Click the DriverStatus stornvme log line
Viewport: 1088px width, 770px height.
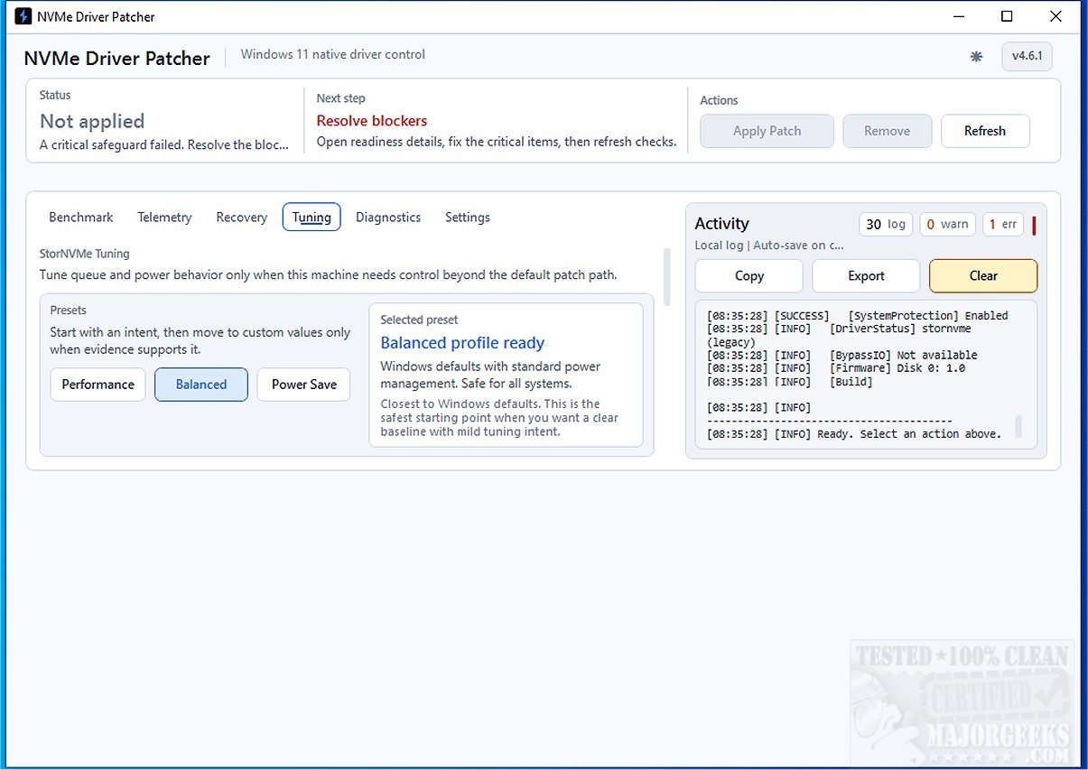tap(839, 335)
